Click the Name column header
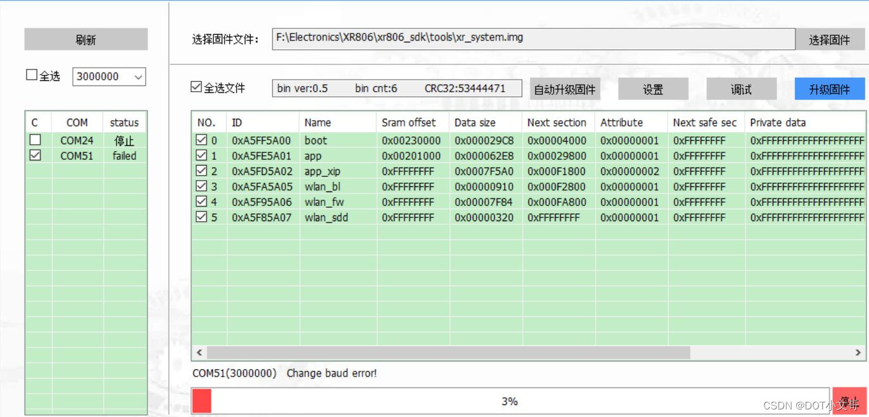Viewport: 869px width, 417px height. click(x=338, y=123)
